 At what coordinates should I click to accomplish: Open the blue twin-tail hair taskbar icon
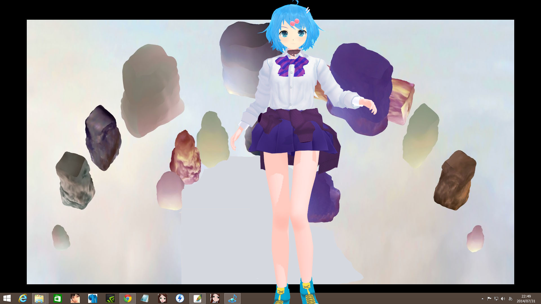(x=93, y=298)
